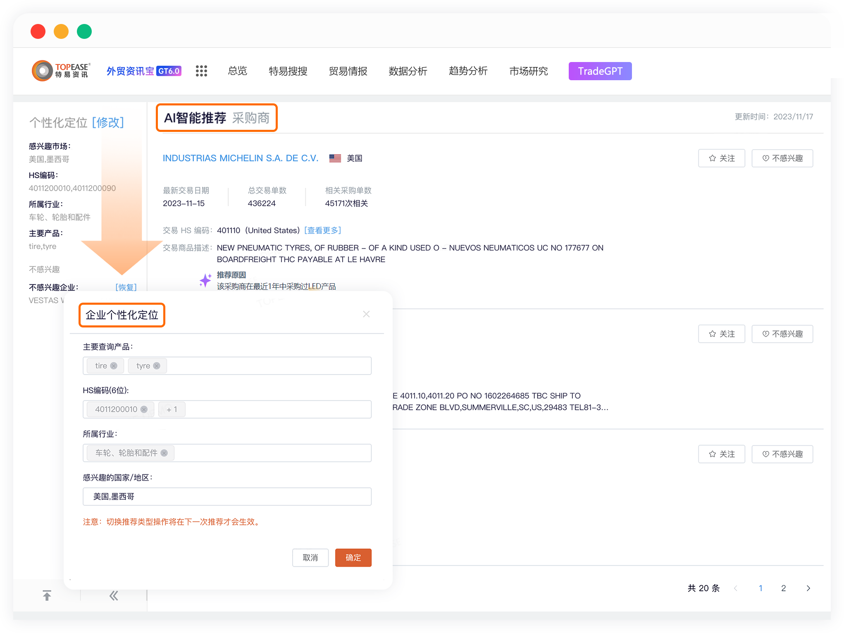Viewport: 844px width, 633px height.
Task: Follow INDUSTRIAS MICHELIN with 关注 star button
Action: [x=721, y=158]
